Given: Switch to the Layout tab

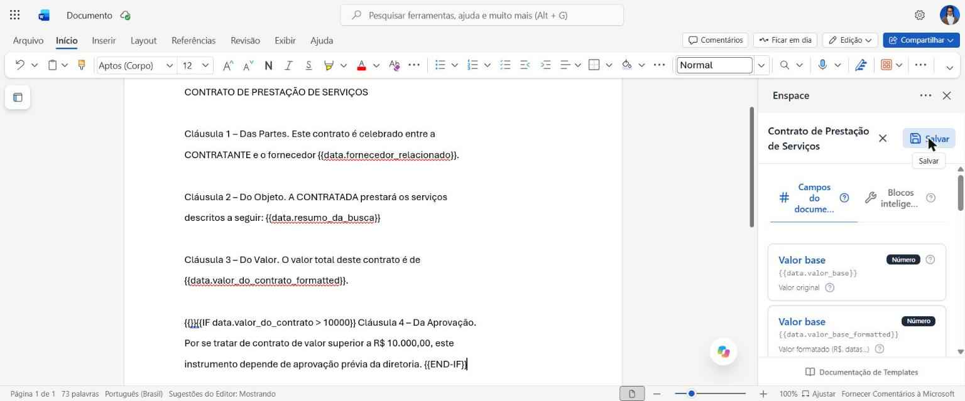Looking at the screenshot, I should click(x=143, y=40).
